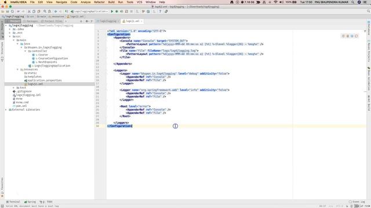
Task: Run the Log4jLoggingApplication with the green play icon
Action: [112, 12]
